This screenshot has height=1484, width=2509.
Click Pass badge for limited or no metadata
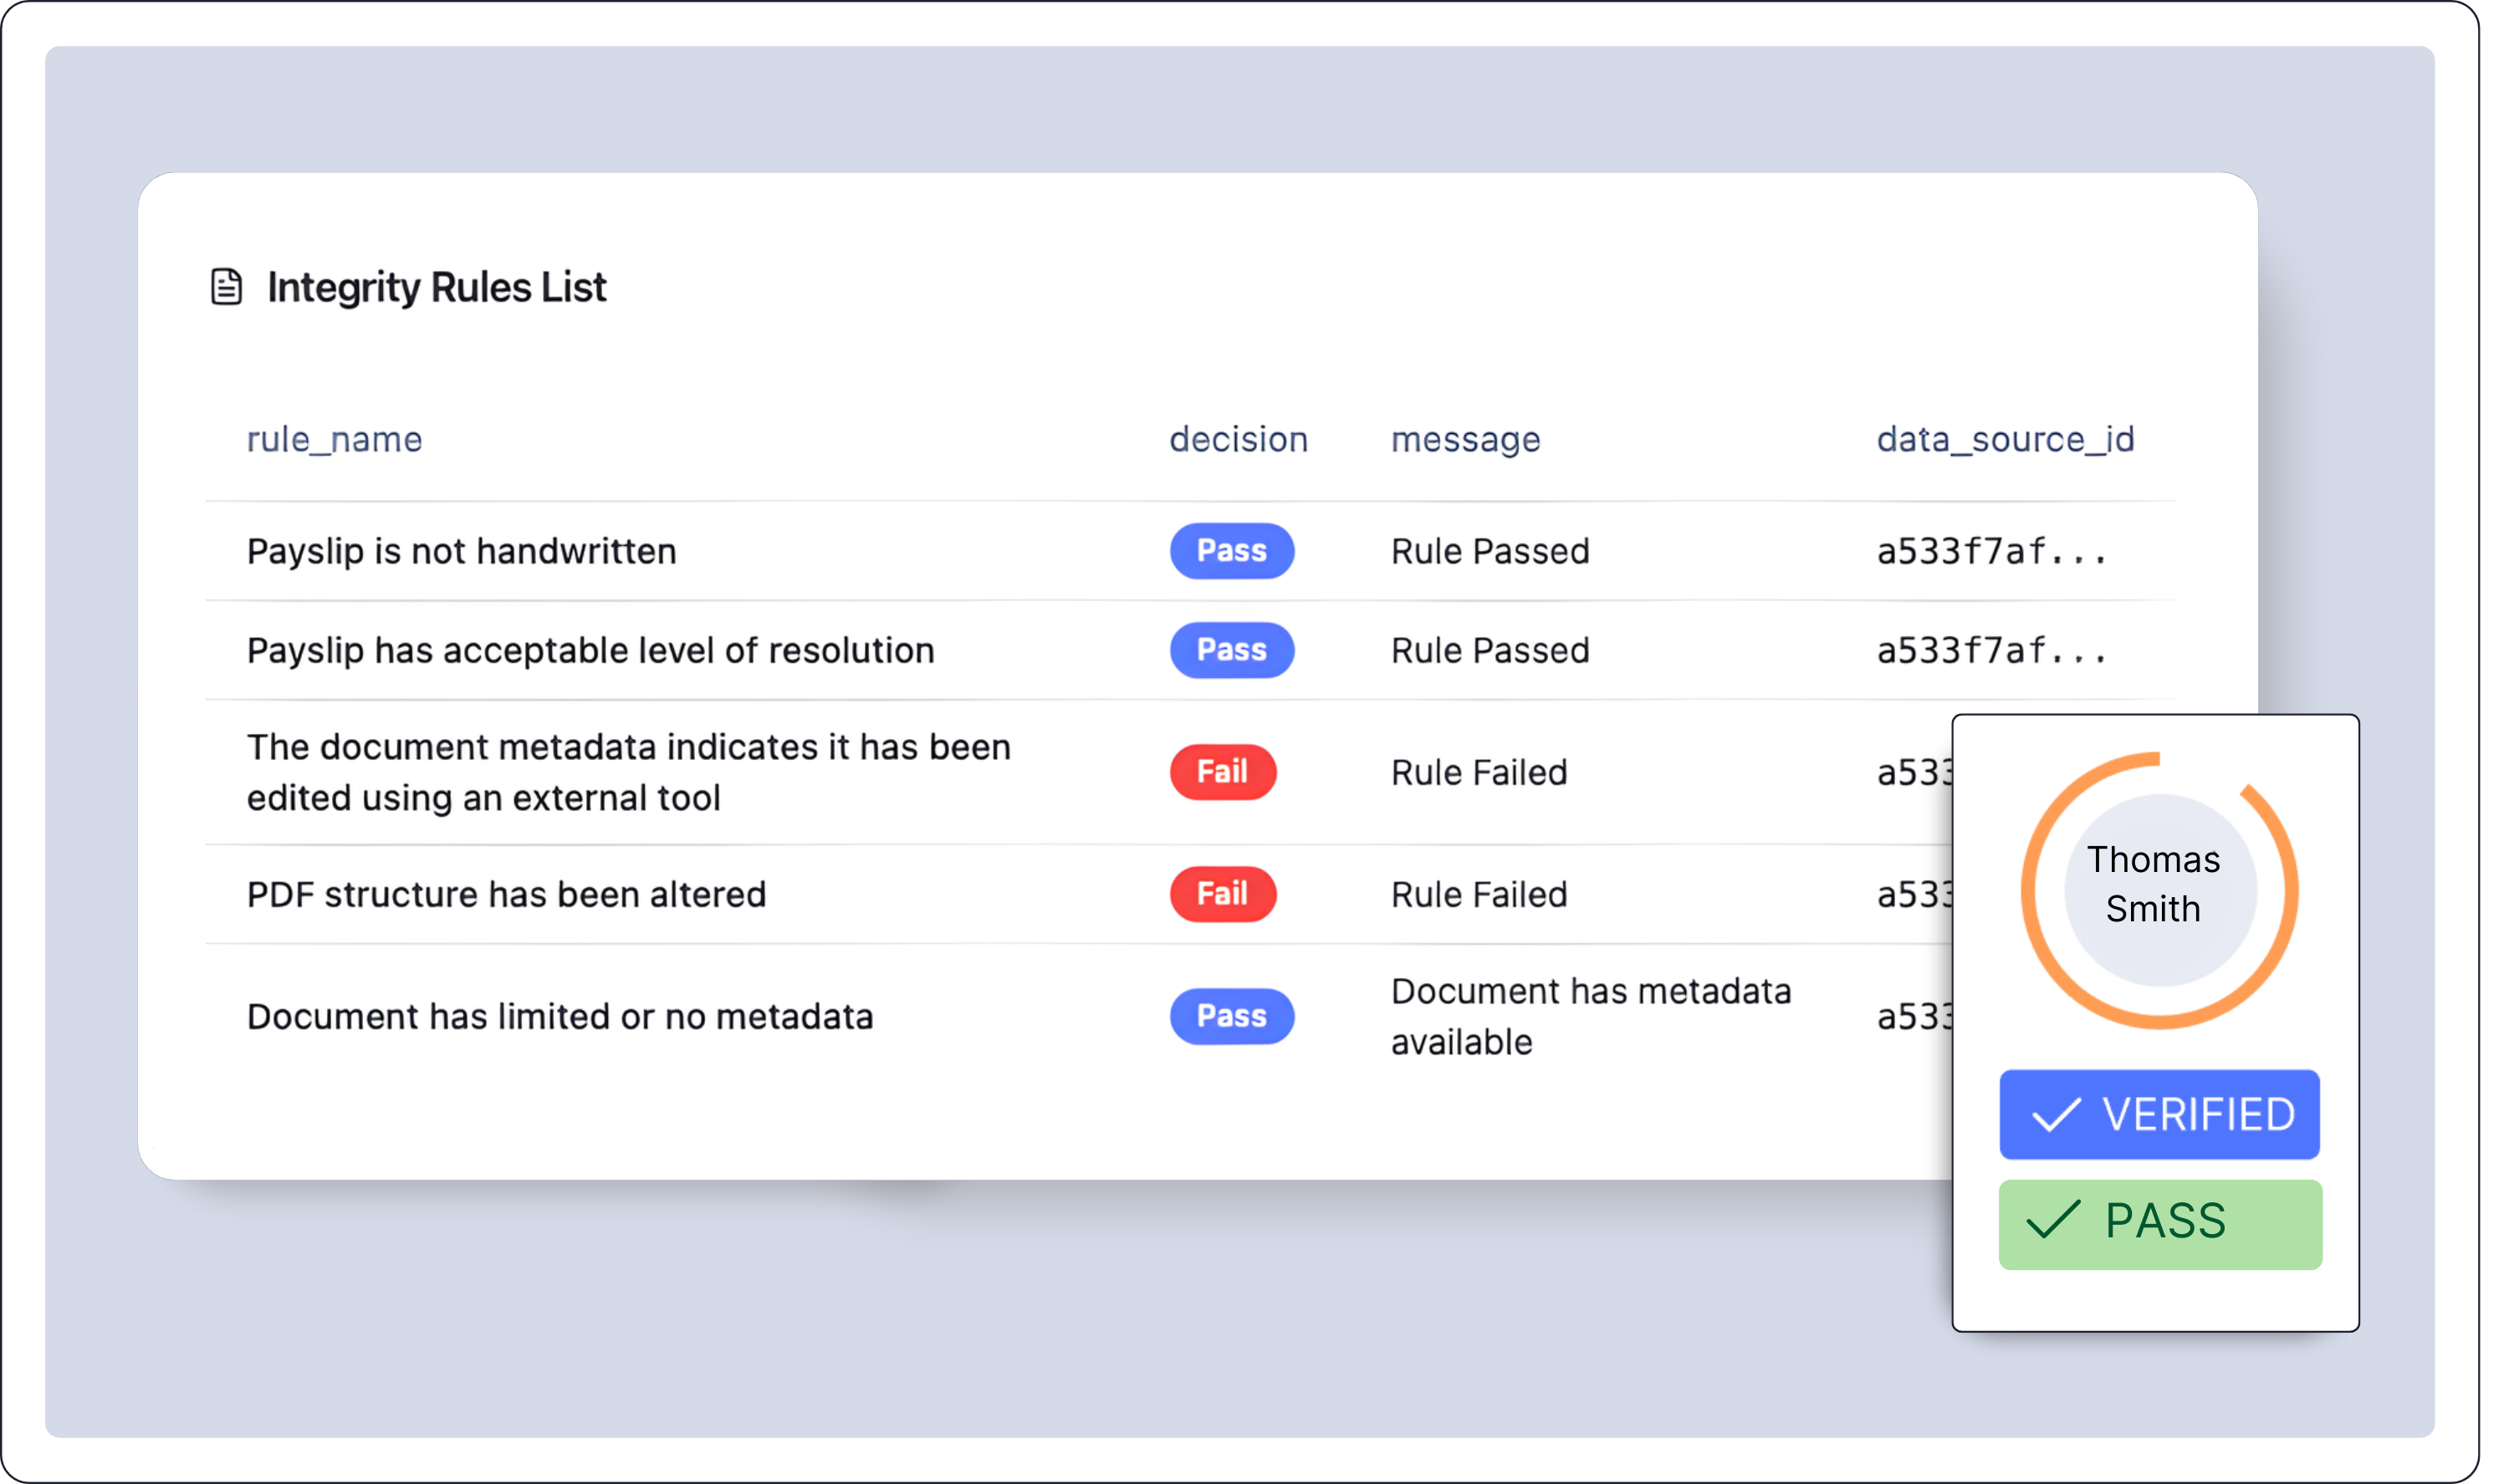click(1231, 1016)
